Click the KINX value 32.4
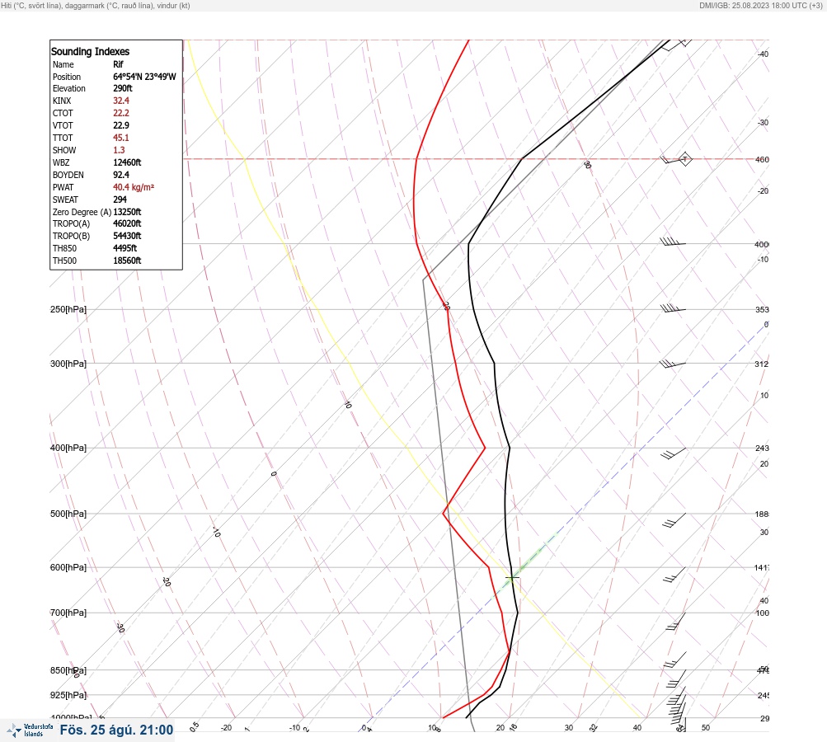Image resolution: width=827 pixels, height=742 pixels. [x=121, y=101]
